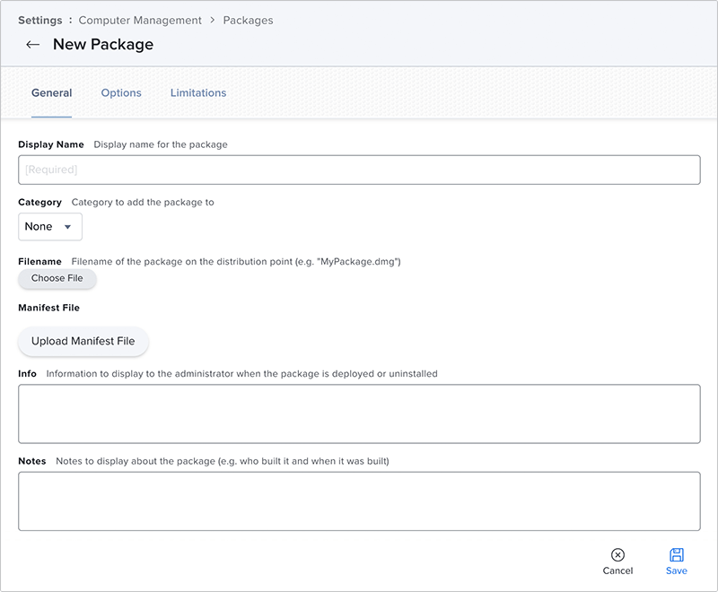Go to Settings in the breadcrumb
718x592 pixels.
pos(39,20)
